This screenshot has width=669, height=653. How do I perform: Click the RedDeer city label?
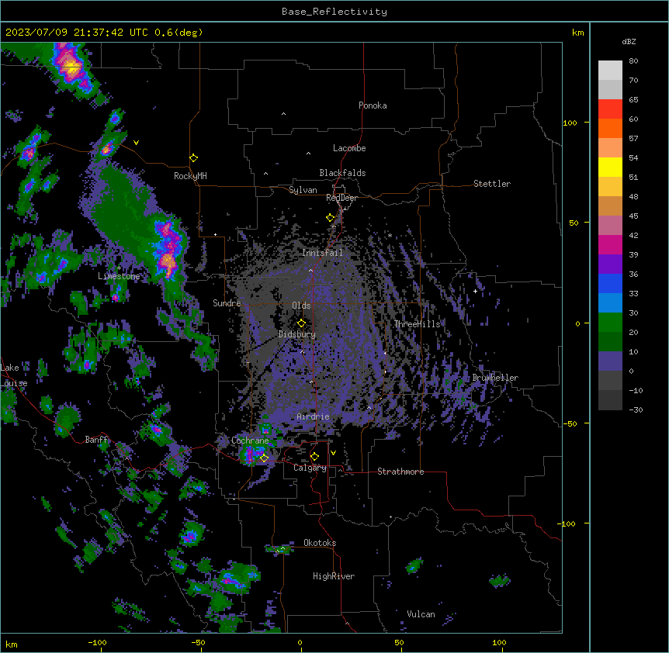(341, 198)
